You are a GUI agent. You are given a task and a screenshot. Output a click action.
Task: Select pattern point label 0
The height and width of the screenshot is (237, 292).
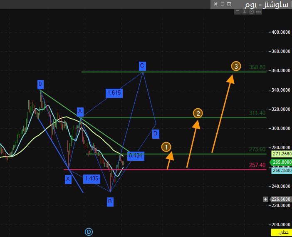tap(40, 84)
